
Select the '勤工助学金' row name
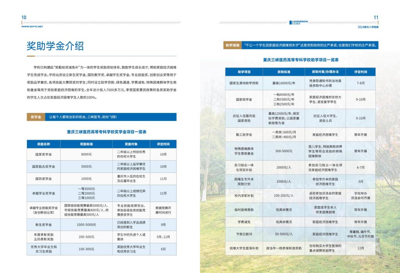click(x=244, y=135)
